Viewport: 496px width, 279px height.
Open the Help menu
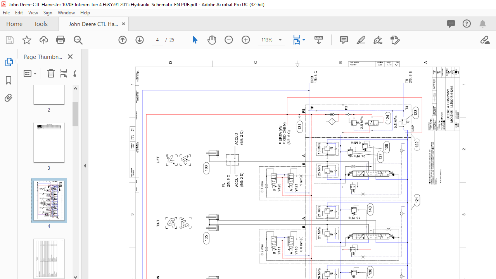(x=85, y=12)
